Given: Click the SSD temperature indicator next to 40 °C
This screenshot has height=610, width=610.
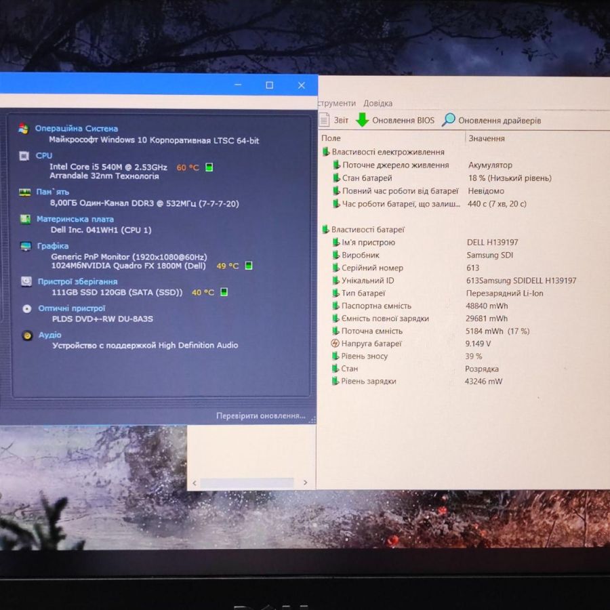Looking at the screenshot, I should coord(224,292).
